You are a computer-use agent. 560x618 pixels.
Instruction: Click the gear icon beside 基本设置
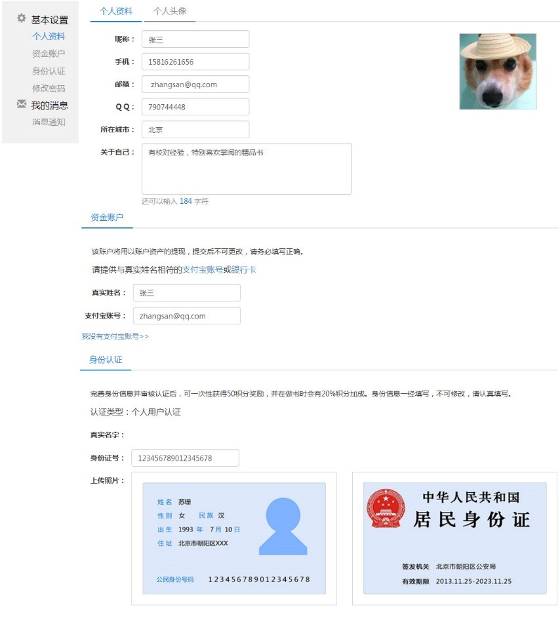(22, 18)
